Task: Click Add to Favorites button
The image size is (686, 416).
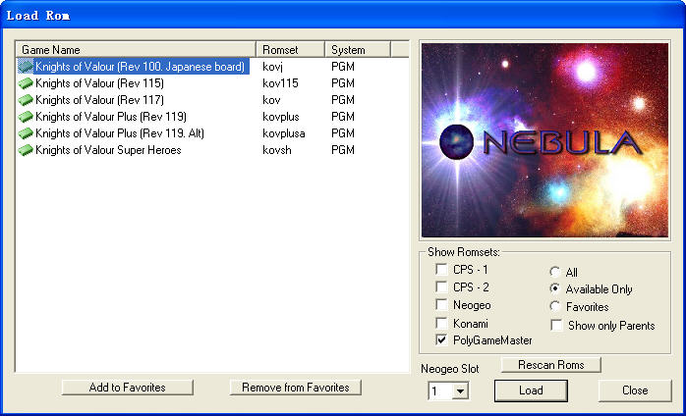Action: pyautogui.click(x=128, y=388)
